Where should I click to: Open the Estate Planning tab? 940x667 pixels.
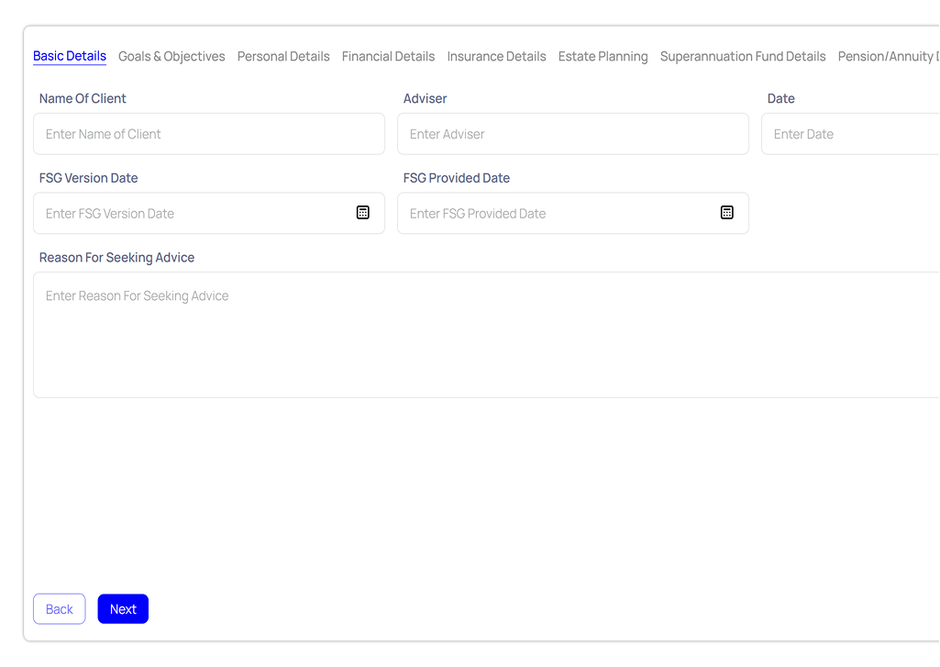pyautogui.click(x=603, y=56)
